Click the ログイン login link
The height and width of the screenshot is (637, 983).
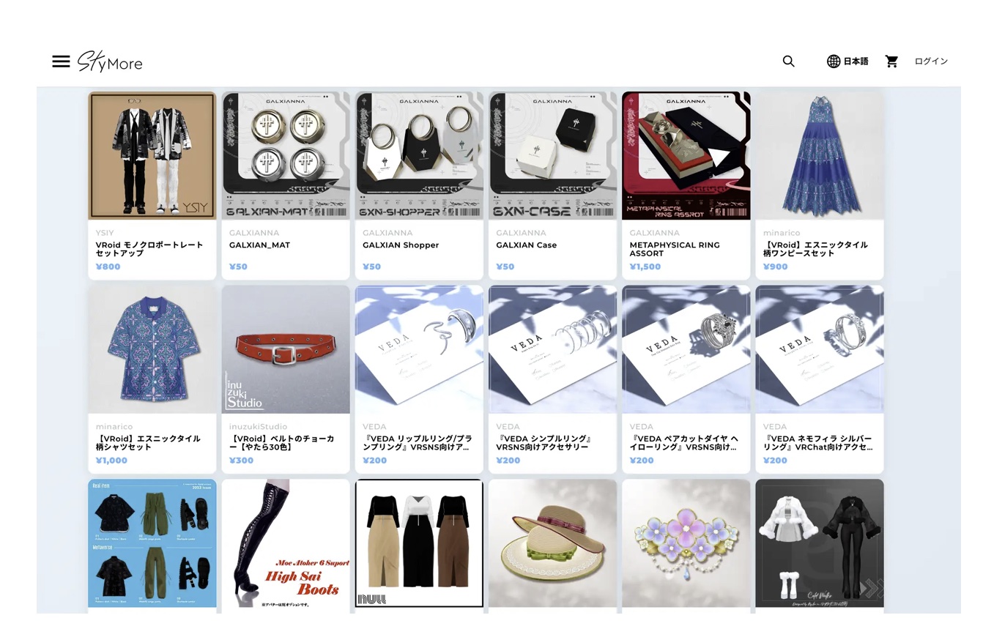931,62
